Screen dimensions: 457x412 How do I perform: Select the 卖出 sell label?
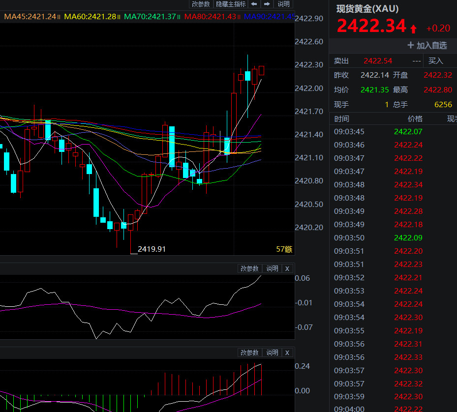pyautogui.click(x=341, y=61)
